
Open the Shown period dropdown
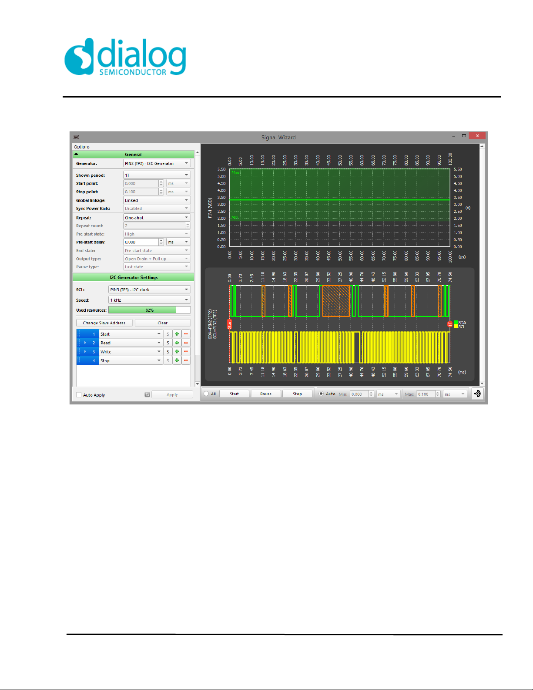point(157,175)
